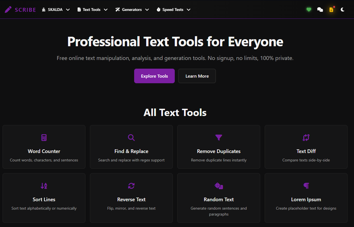Click the Lorem Ipsum paragraph icon

pos(306,186)
